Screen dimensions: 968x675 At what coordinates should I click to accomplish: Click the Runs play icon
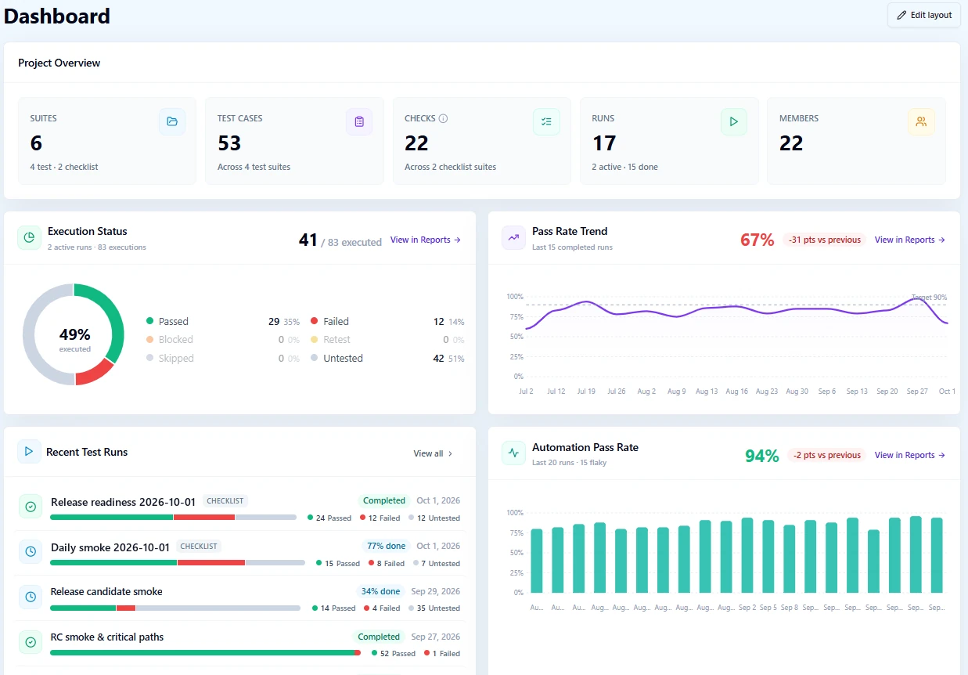pyautogui.click(x=734, y=121)
